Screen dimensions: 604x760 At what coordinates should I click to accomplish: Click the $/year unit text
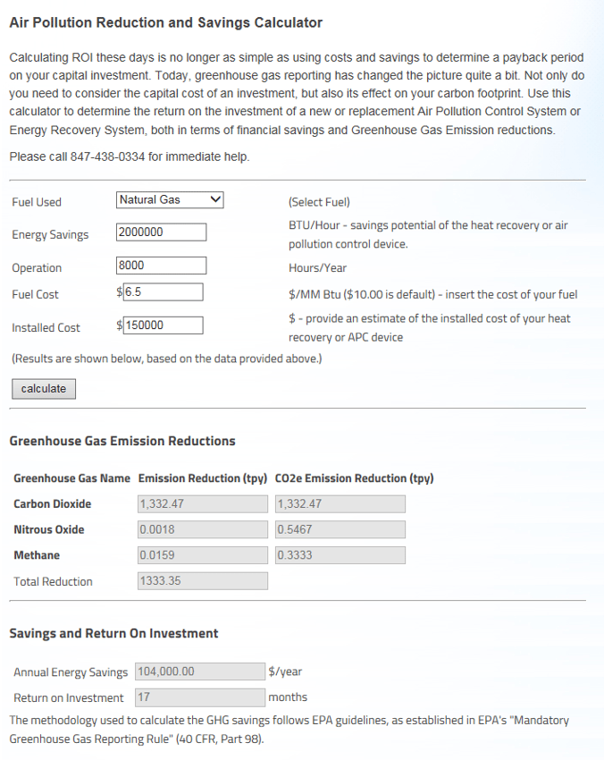coord(285,671)
